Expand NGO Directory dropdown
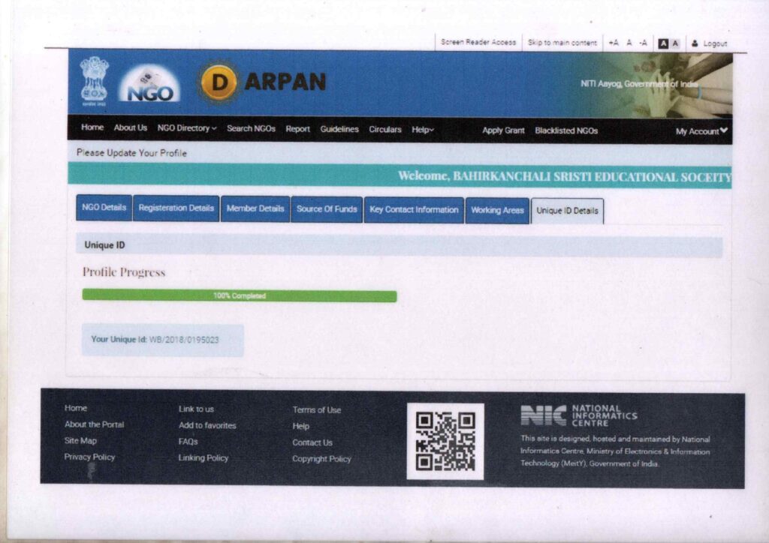 [186, 128]
